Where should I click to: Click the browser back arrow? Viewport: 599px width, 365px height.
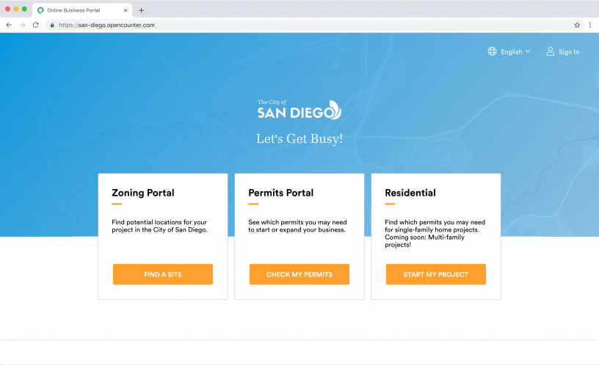point(9,25)
